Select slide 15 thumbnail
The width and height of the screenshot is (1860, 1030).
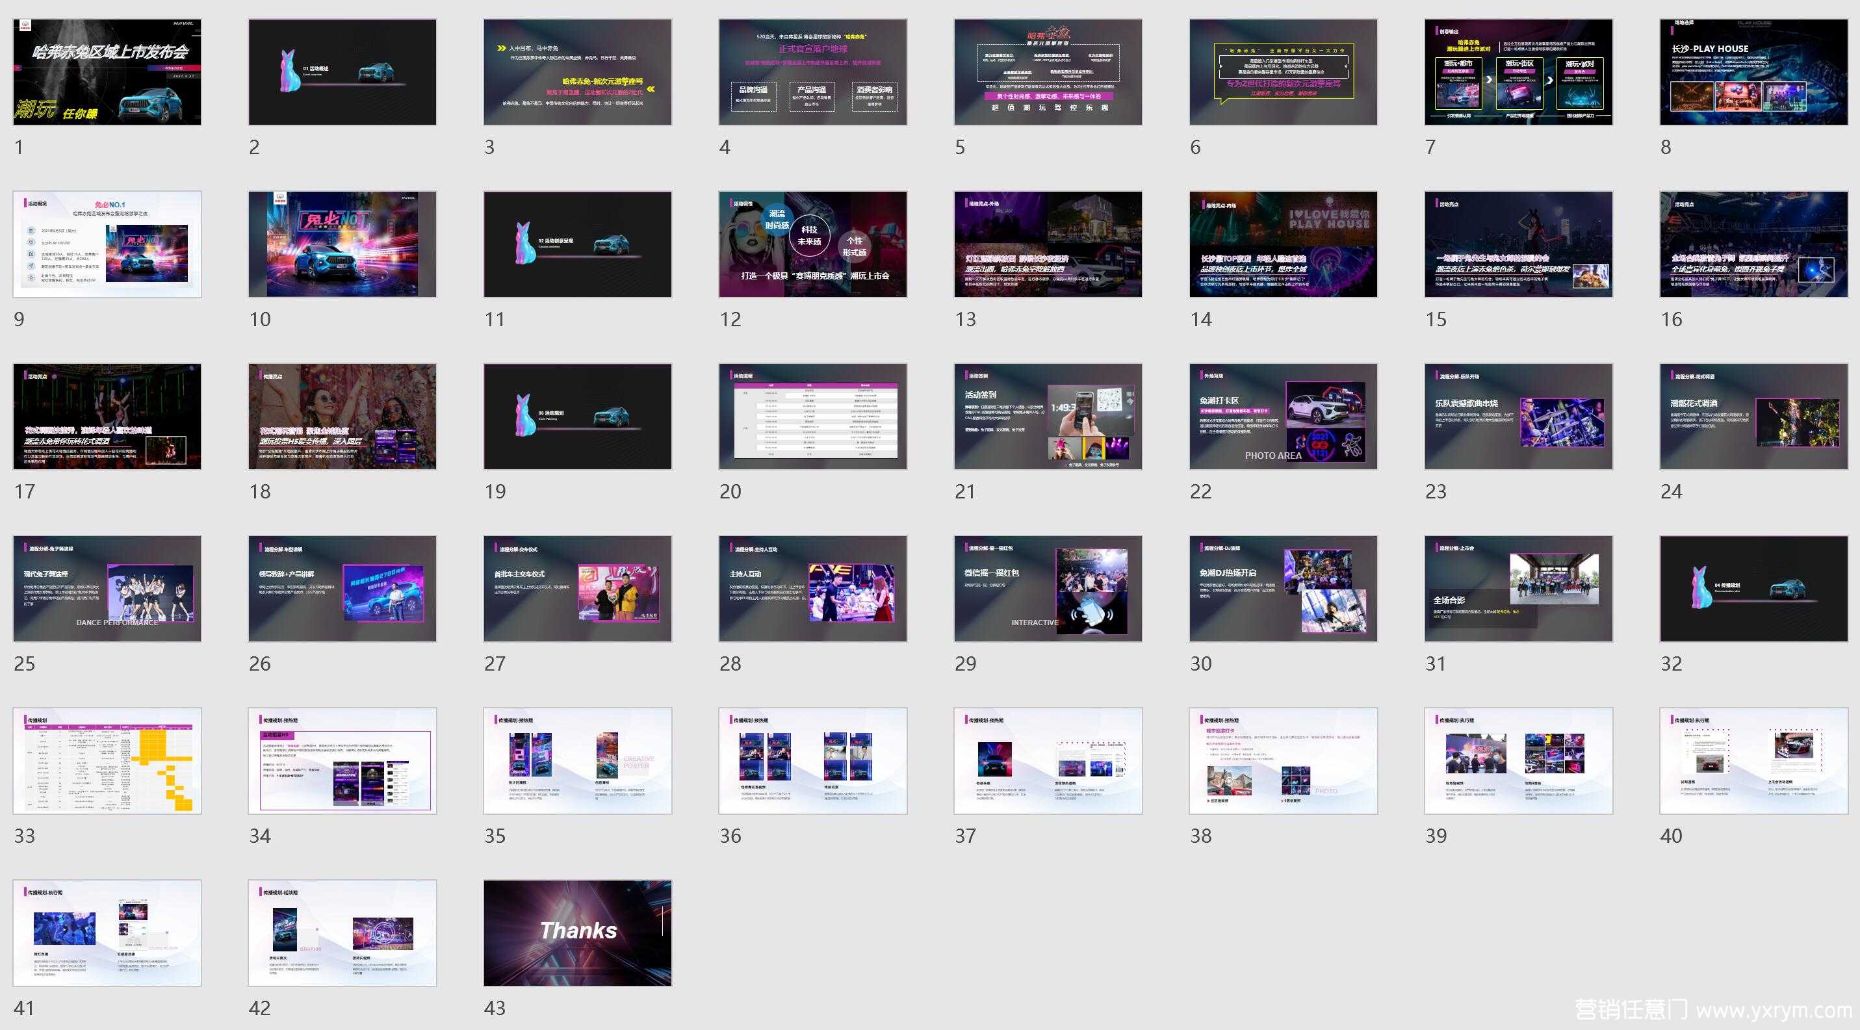click(x=1519, y=244)
